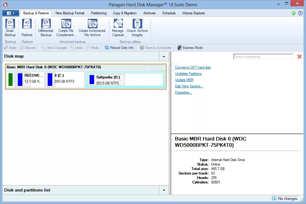The height and width of the screenshot is (204, 306).
Task: Reload Disk Info
Action: coord(119,48)
